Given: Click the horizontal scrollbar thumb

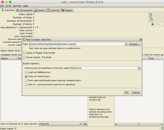Looking at the screenshot, I should click(139, 124).
